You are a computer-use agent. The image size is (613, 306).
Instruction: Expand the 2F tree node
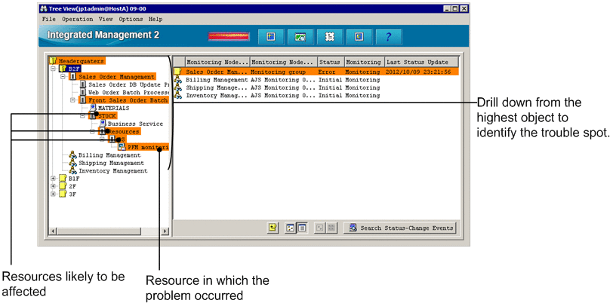click(53, 186)
